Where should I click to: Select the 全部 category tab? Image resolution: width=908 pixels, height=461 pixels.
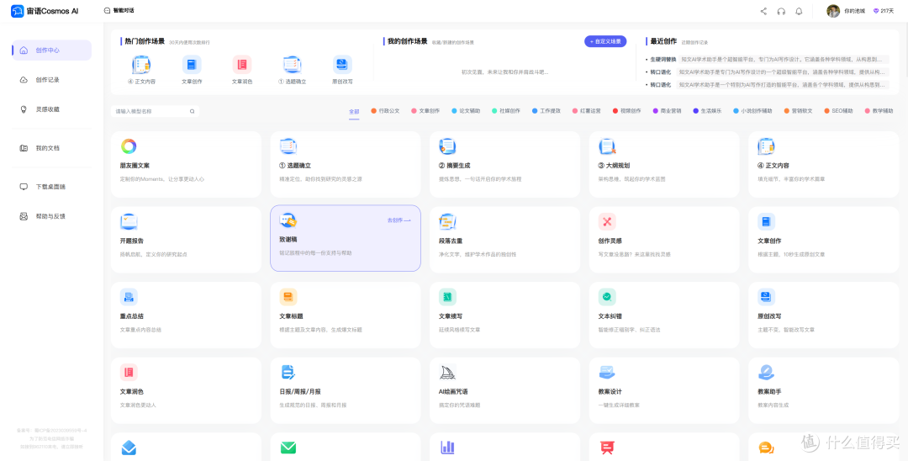point(354,111)
